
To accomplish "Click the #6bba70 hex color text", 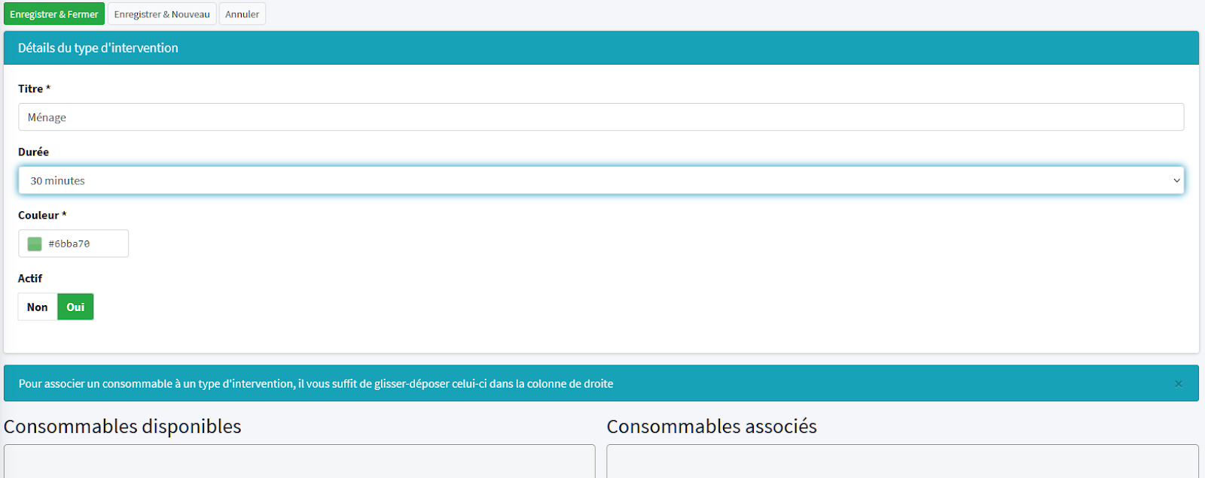I will 69,244.
